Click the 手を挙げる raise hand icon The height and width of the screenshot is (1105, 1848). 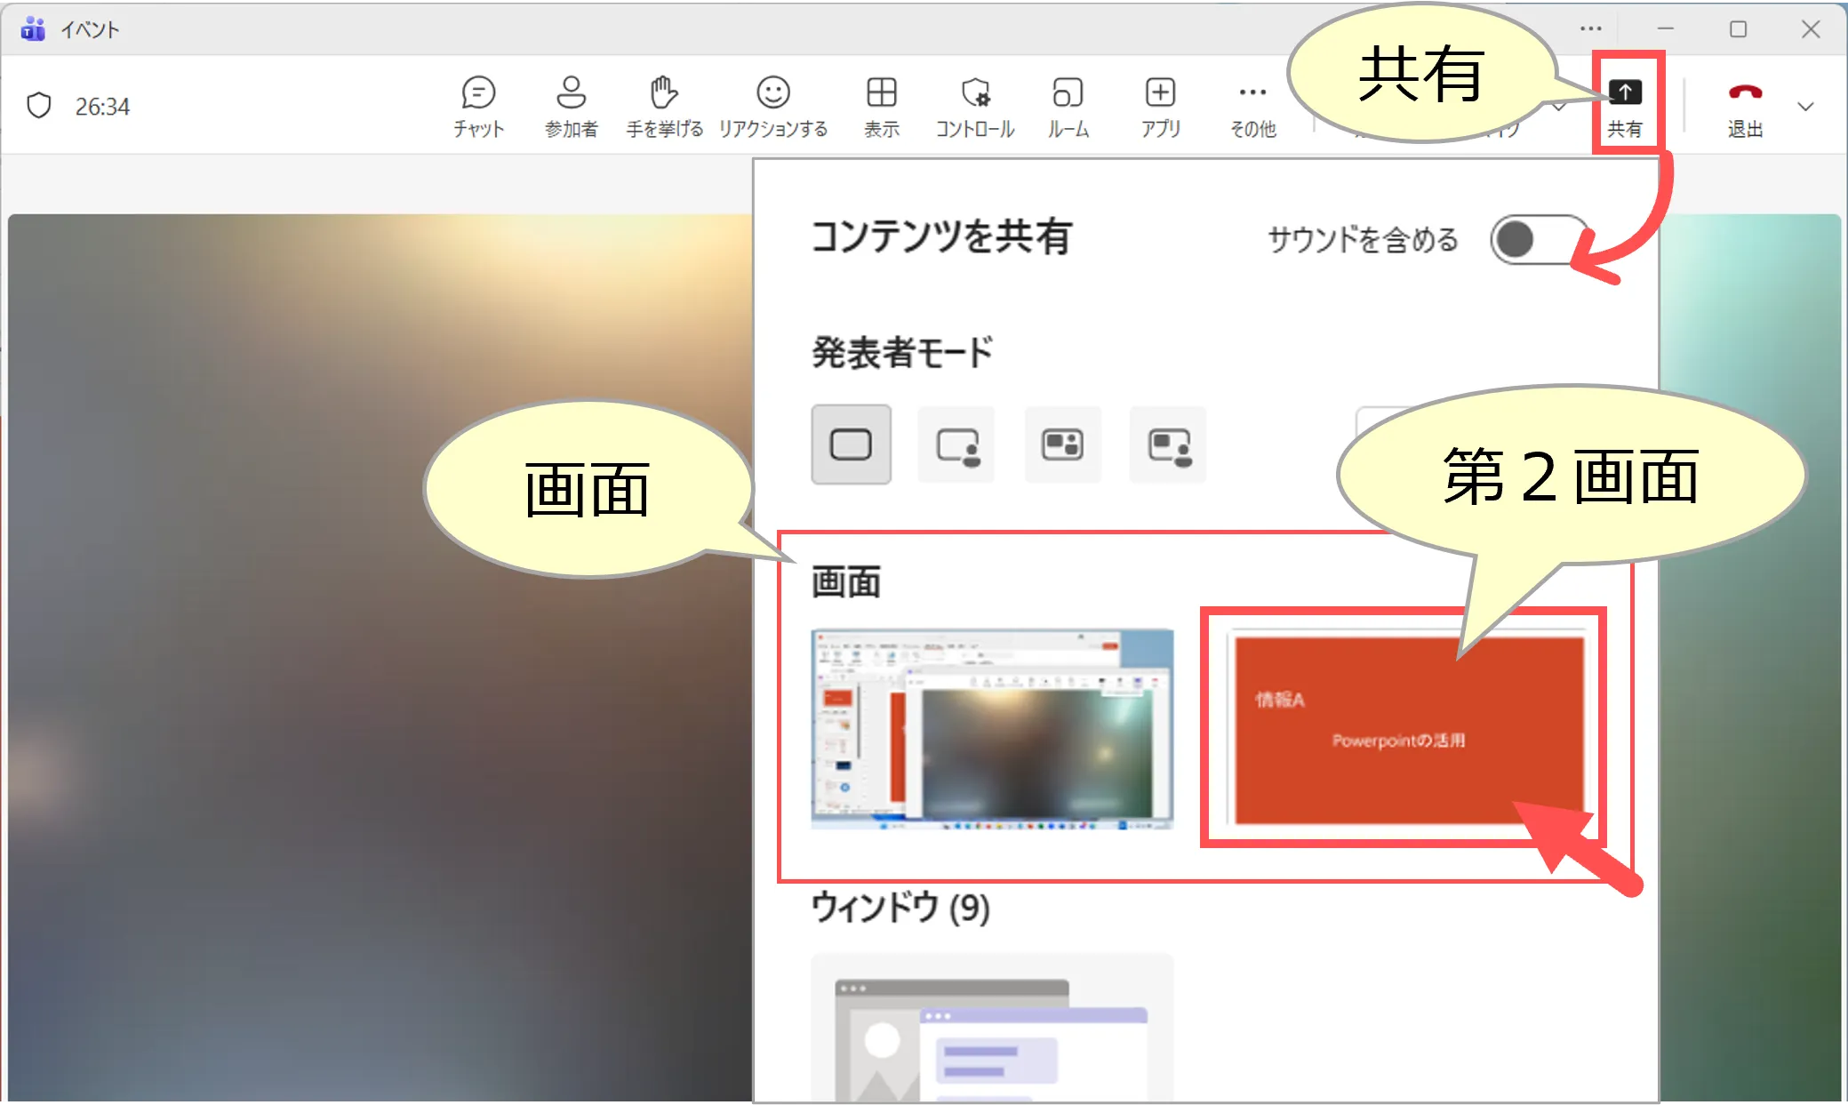[x=664, y=106]
